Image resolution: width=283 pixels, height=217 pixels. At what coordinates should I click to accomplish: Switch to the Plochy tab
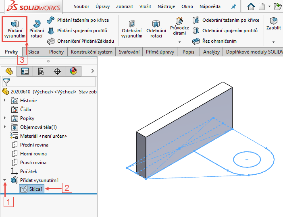click(x=56, y=52)
